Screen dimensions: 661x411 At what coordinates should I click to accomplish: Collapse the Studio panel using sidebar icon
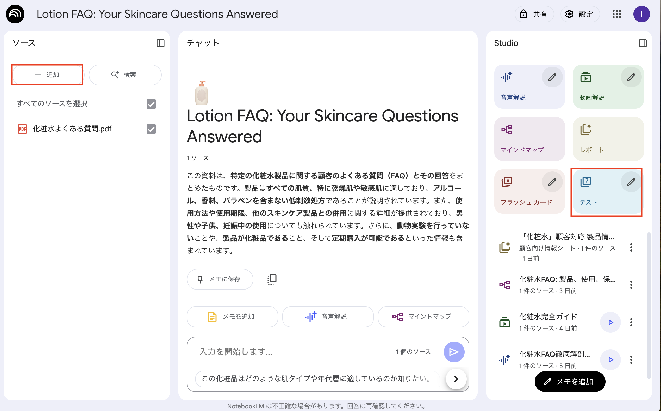643,43
